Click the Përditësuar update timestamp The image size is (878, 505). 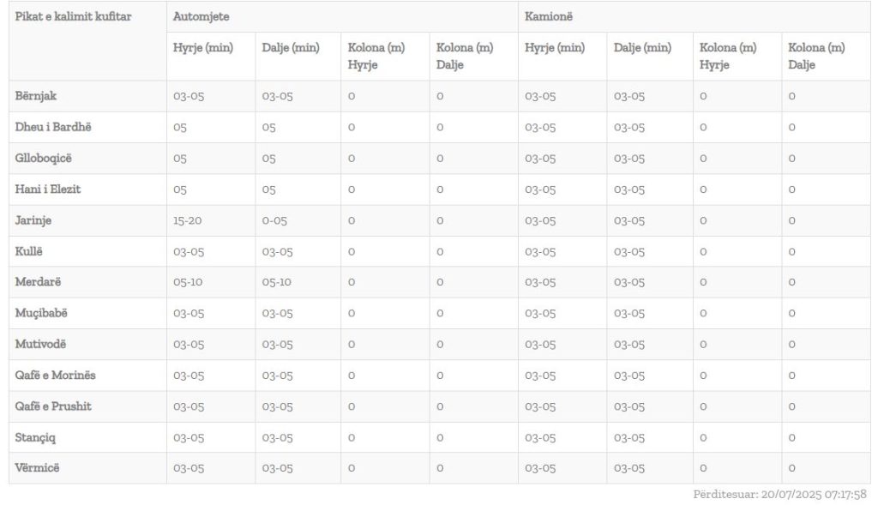[779, 495]
